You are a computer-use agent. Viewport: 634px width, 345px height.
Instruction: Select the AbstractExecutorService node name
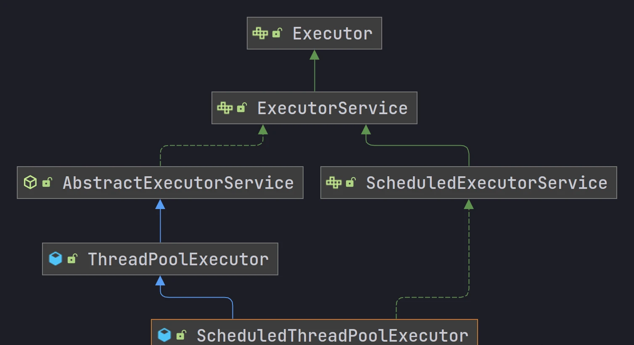(x=178, y=183)
